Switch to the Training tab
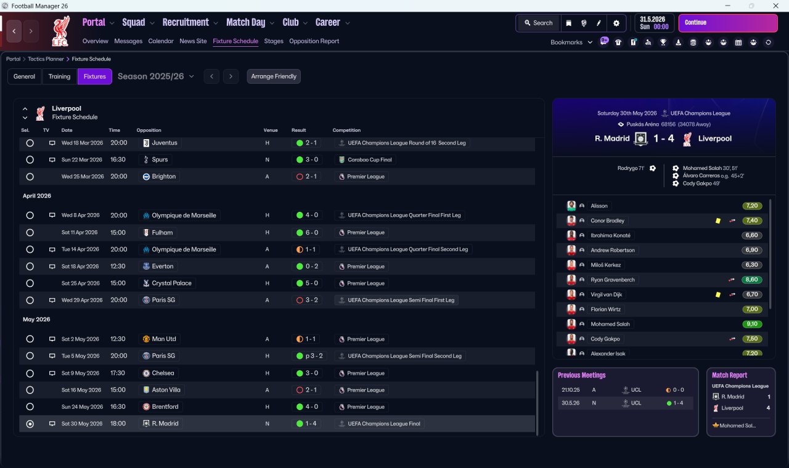Image resolution: width=789 pixels, height=468 pixels. click(x=59, y=76)
